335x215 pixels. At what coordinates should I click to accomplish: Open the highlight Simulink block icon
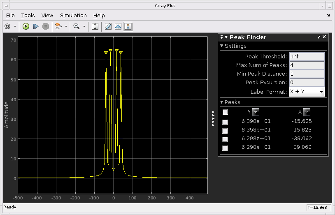tap(58, 26)
